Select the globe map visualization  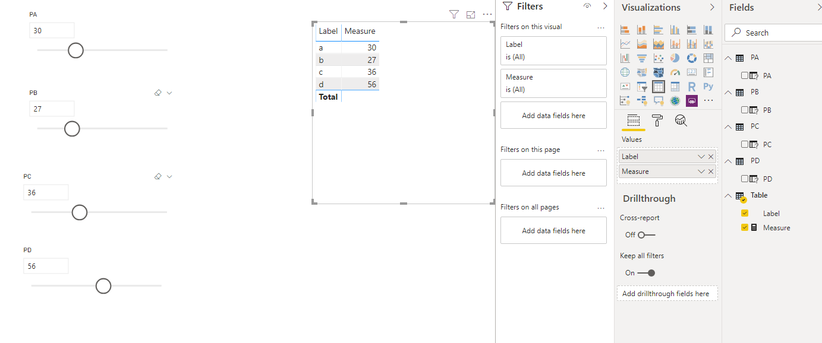point(625,72)
